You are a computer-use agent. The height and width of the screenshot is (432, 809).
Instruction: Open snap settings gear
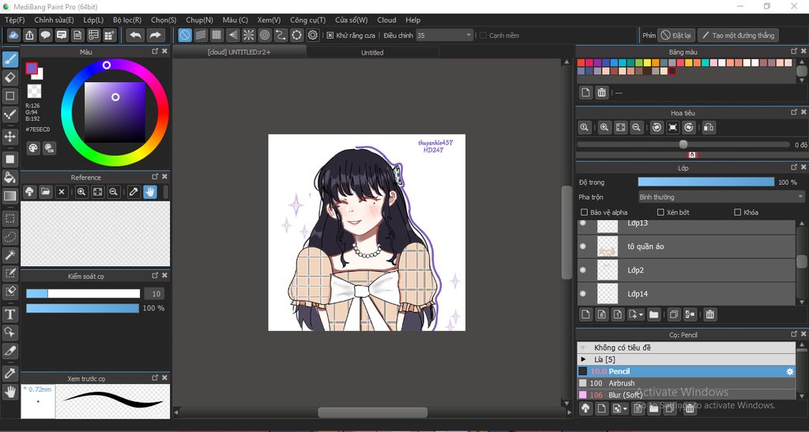tap(313, 35)
